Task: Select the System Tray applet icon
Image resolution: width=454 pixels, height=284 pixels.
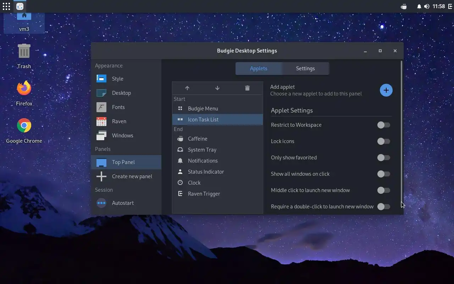Action: click(180, 150)
